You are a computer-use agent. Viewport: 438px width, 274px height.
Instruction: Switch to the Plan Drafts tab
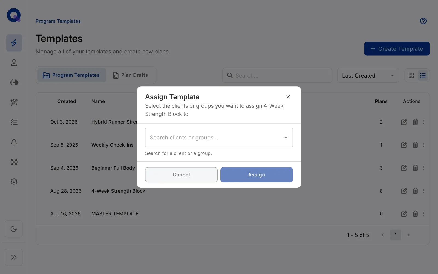(x=130, y=75)
